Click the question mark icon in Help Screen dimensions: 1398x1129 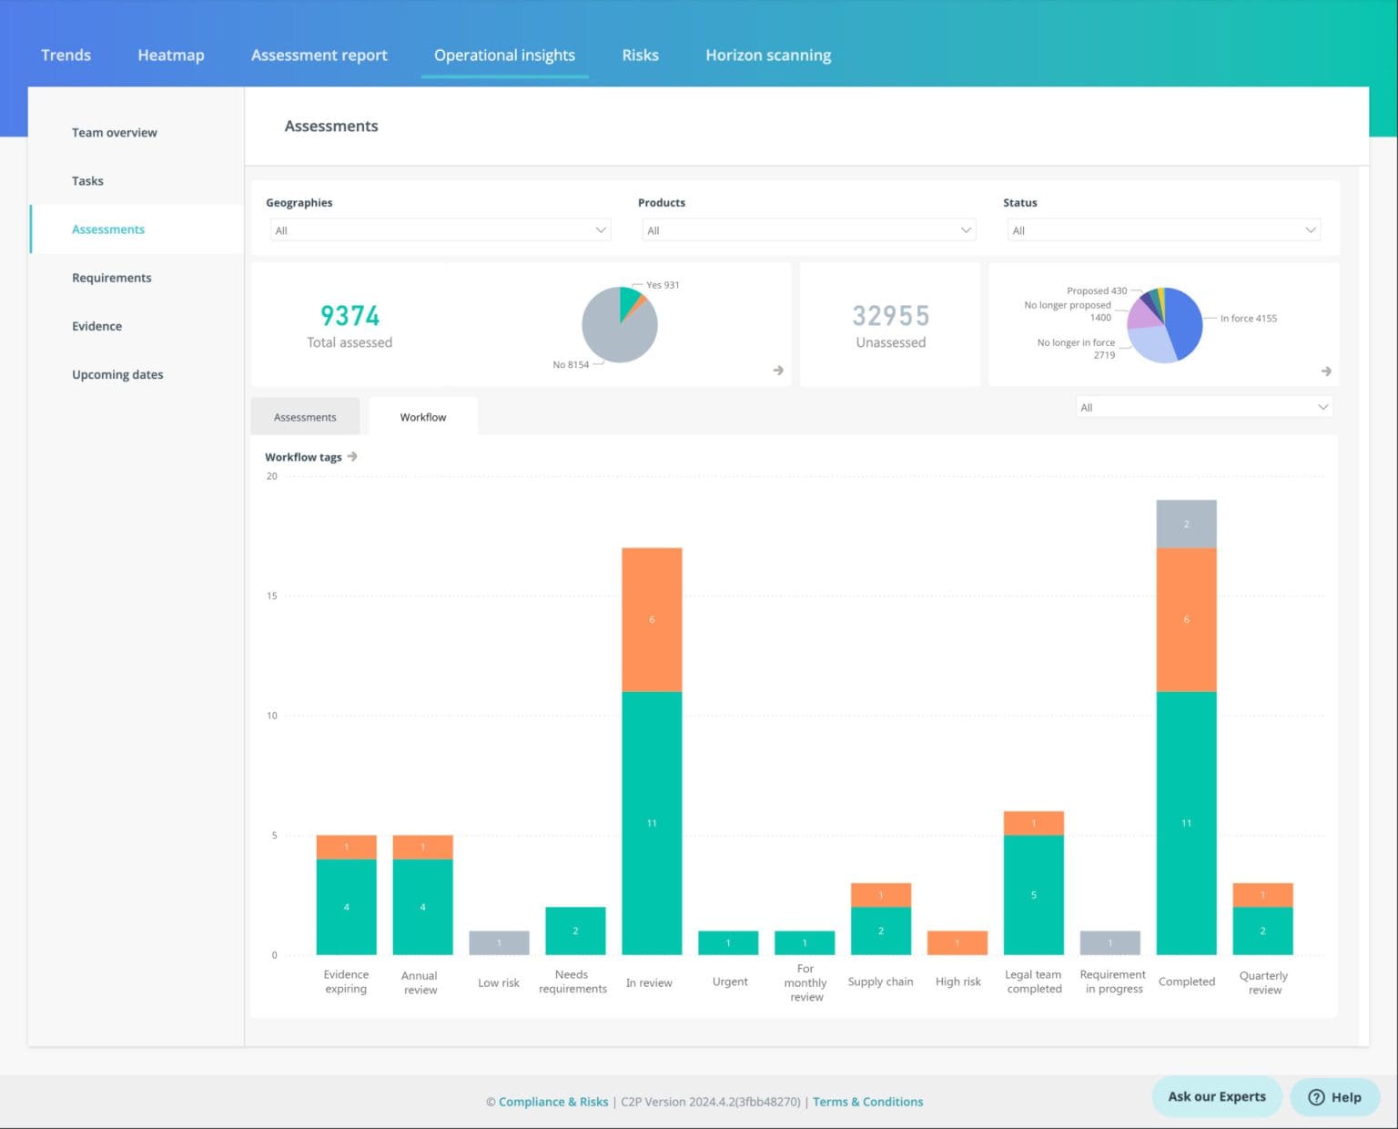(1317, 1097)
